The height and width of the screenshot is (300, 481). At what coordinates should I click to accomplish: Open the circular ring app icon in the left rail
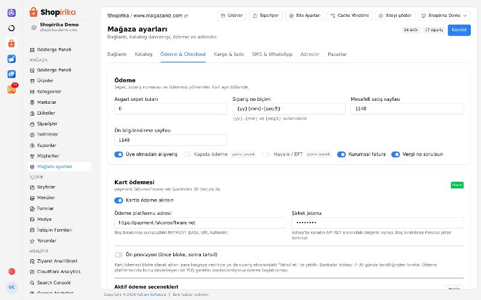tap(11, 28)
